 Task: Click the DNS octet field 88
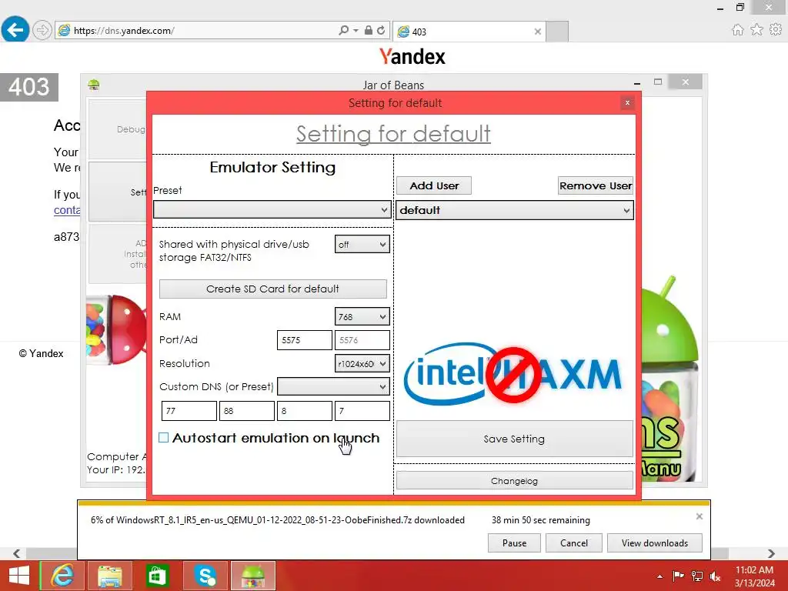coord(247,411)
